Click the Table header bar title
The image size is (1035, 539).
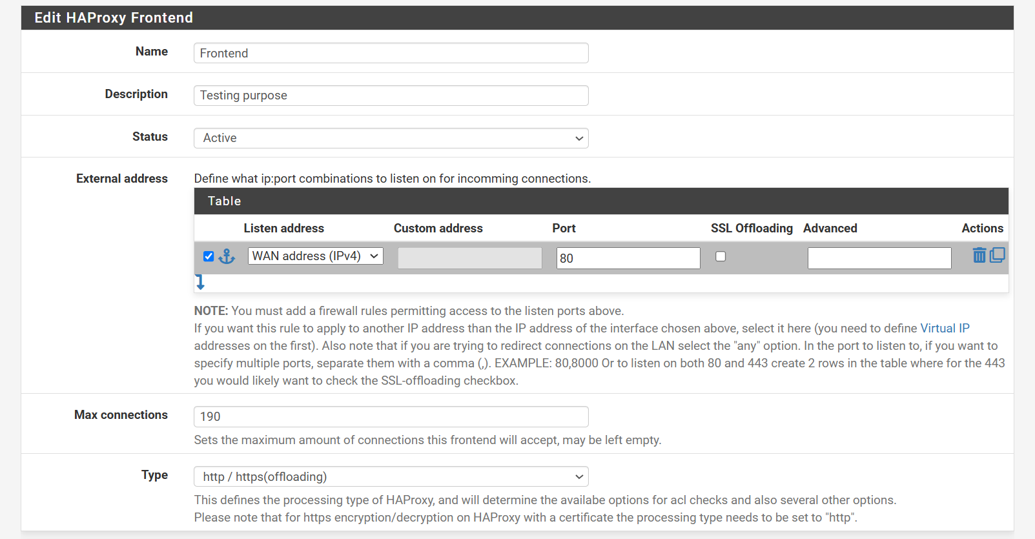pos(224,201)
